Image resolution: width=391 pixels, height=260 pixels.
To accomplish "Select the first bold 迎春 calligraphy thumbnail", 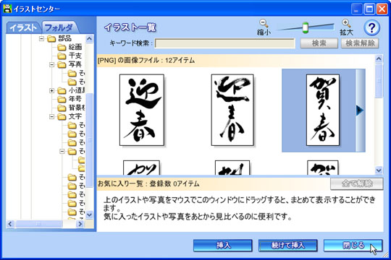I will point(142,110).
